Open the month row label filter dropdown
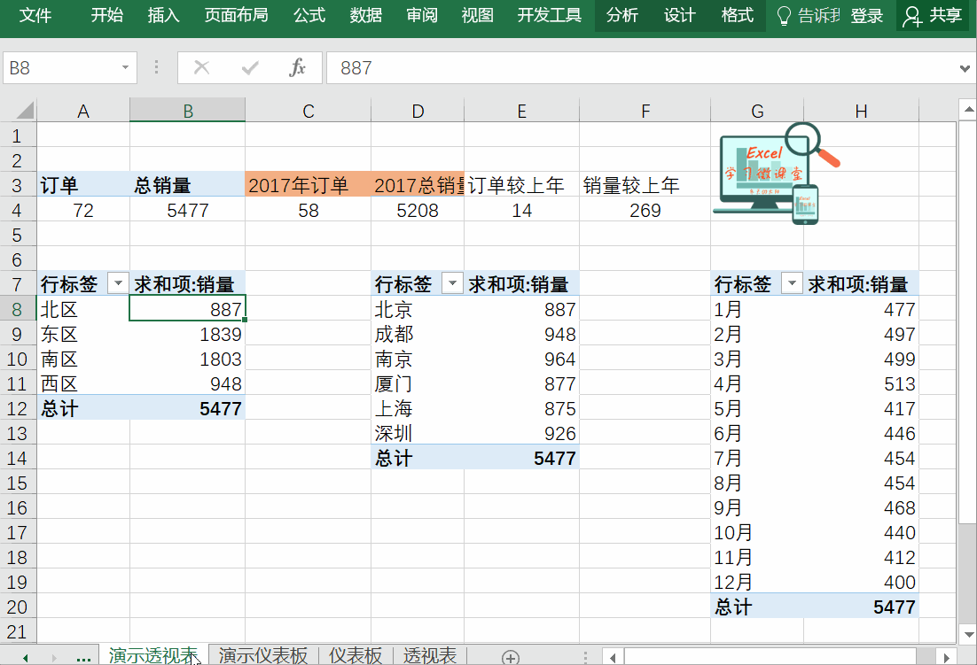 point(792,283)
